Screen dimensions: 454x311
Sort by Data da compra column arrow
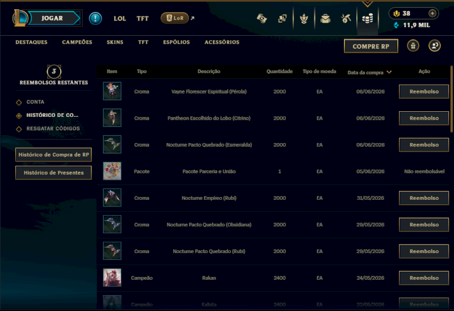[389, 72]
